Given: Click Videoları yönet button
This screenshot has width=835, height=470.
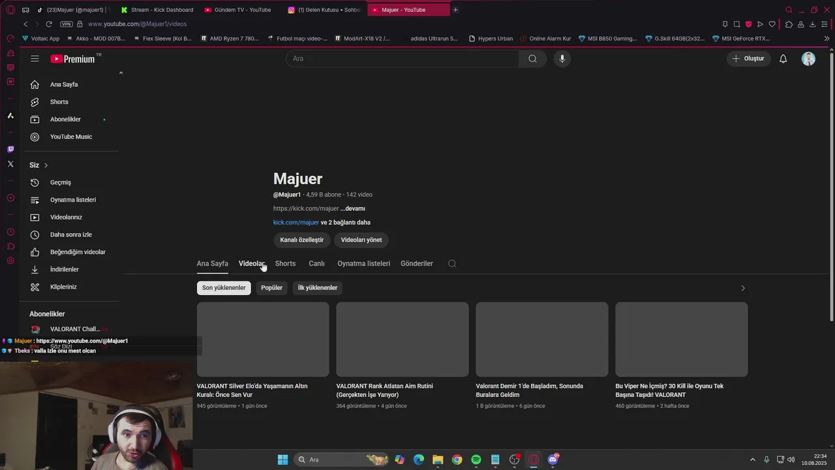Looking at the screenshot, I should click(x=361, y=240).
